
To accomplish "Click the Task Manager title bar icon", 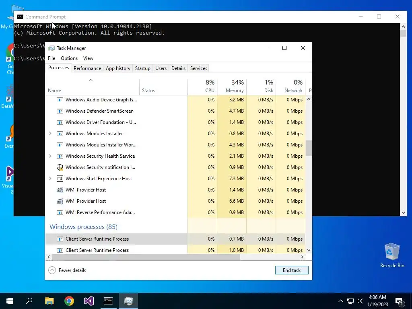I will coord(51,48).
